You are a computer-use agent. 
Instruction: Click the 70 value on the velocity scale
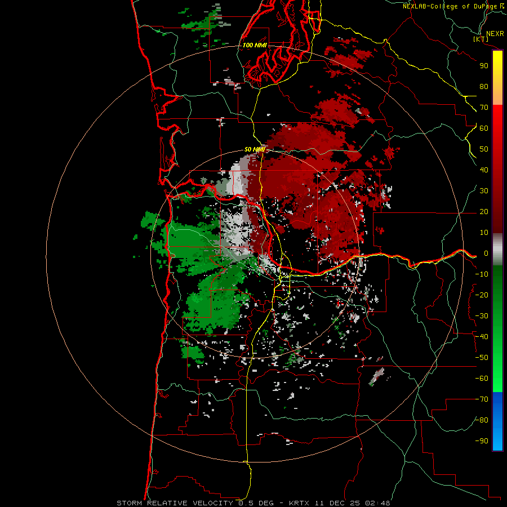point(484,108)
